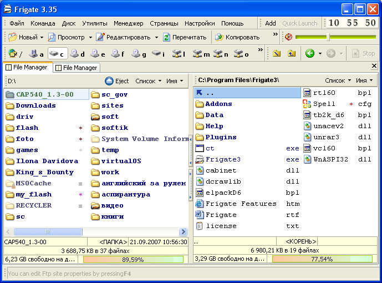382x283 pixels.
Task: Select the Spell cfg file icon
Action: pos(307,104)
